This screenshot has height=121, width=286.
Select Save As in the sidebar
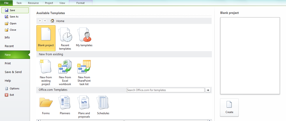(14, 17)
